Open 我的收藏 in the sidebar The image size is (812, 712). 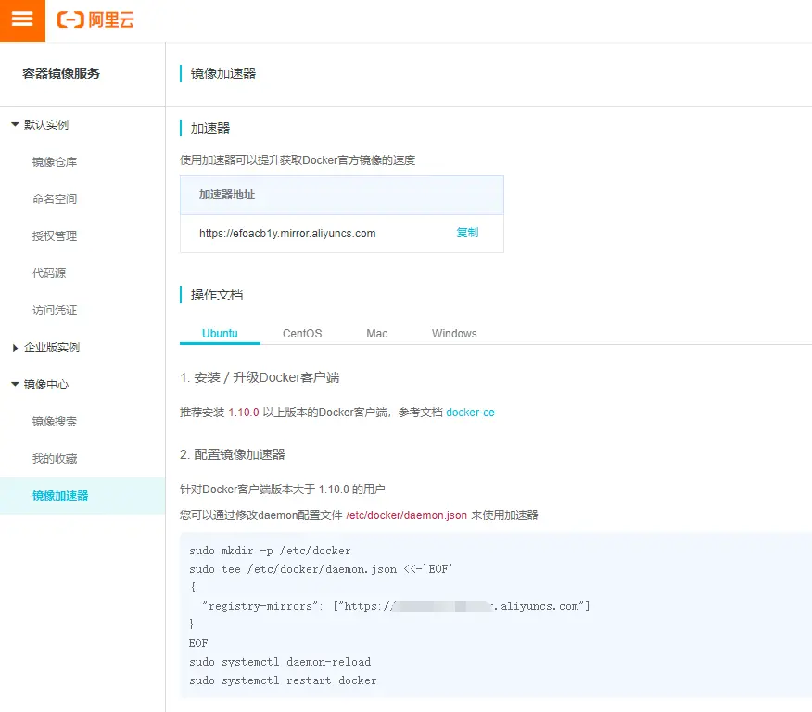(55, 459)
